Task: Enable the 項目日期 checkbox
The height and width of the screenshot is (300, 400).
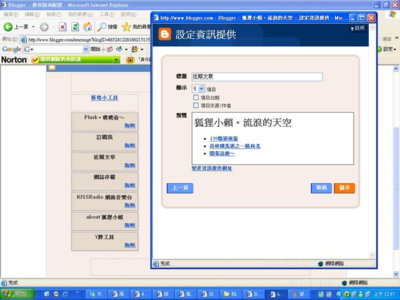Action: [x=196, y=97]
